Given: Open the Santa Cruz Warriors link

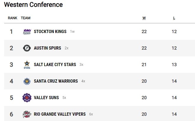Looking at the screenshot, I should 56,81.
